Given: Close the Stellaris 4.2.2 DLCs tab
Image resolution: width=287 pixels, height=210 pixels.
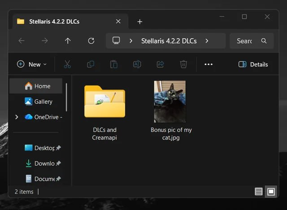Looking at the screenshot, I should coord(118,22).
